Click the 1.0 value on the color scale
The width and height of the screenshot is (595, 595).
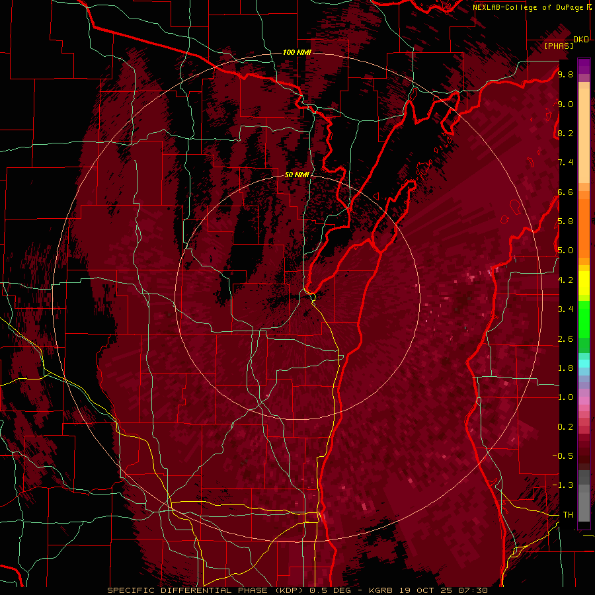[565, 397]
